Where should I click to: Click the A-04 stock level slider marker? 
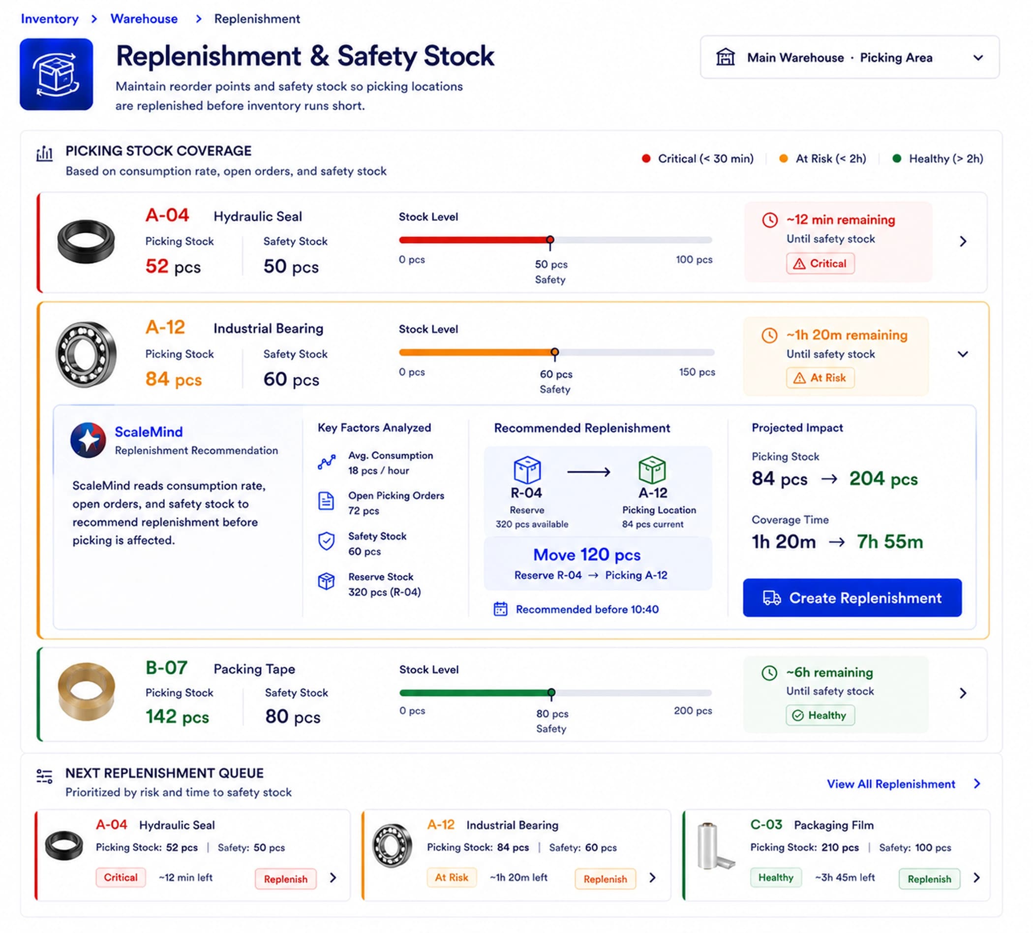550,240
